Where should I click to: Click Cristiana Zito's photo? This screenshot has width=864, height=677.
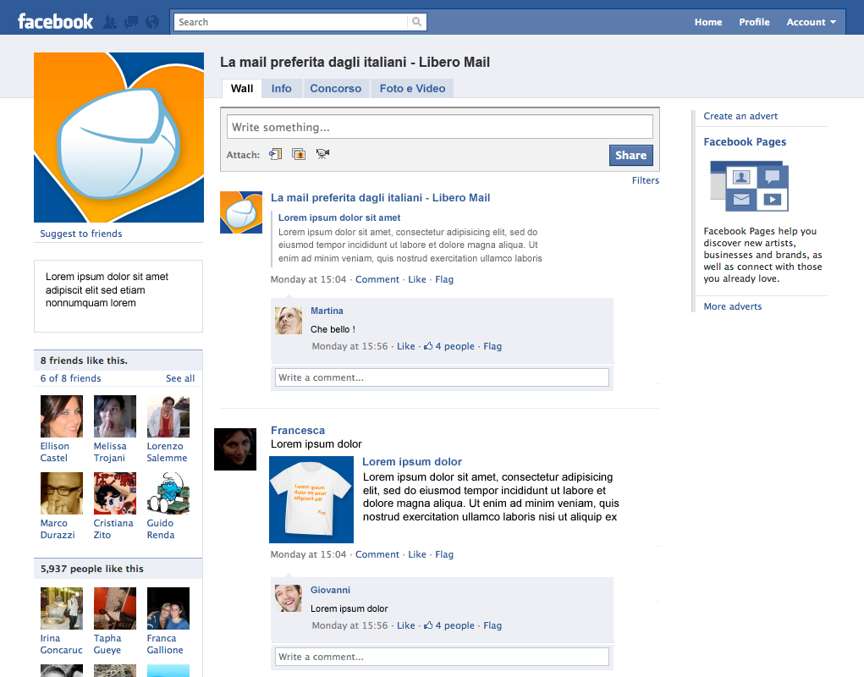[x=114, y=493]
